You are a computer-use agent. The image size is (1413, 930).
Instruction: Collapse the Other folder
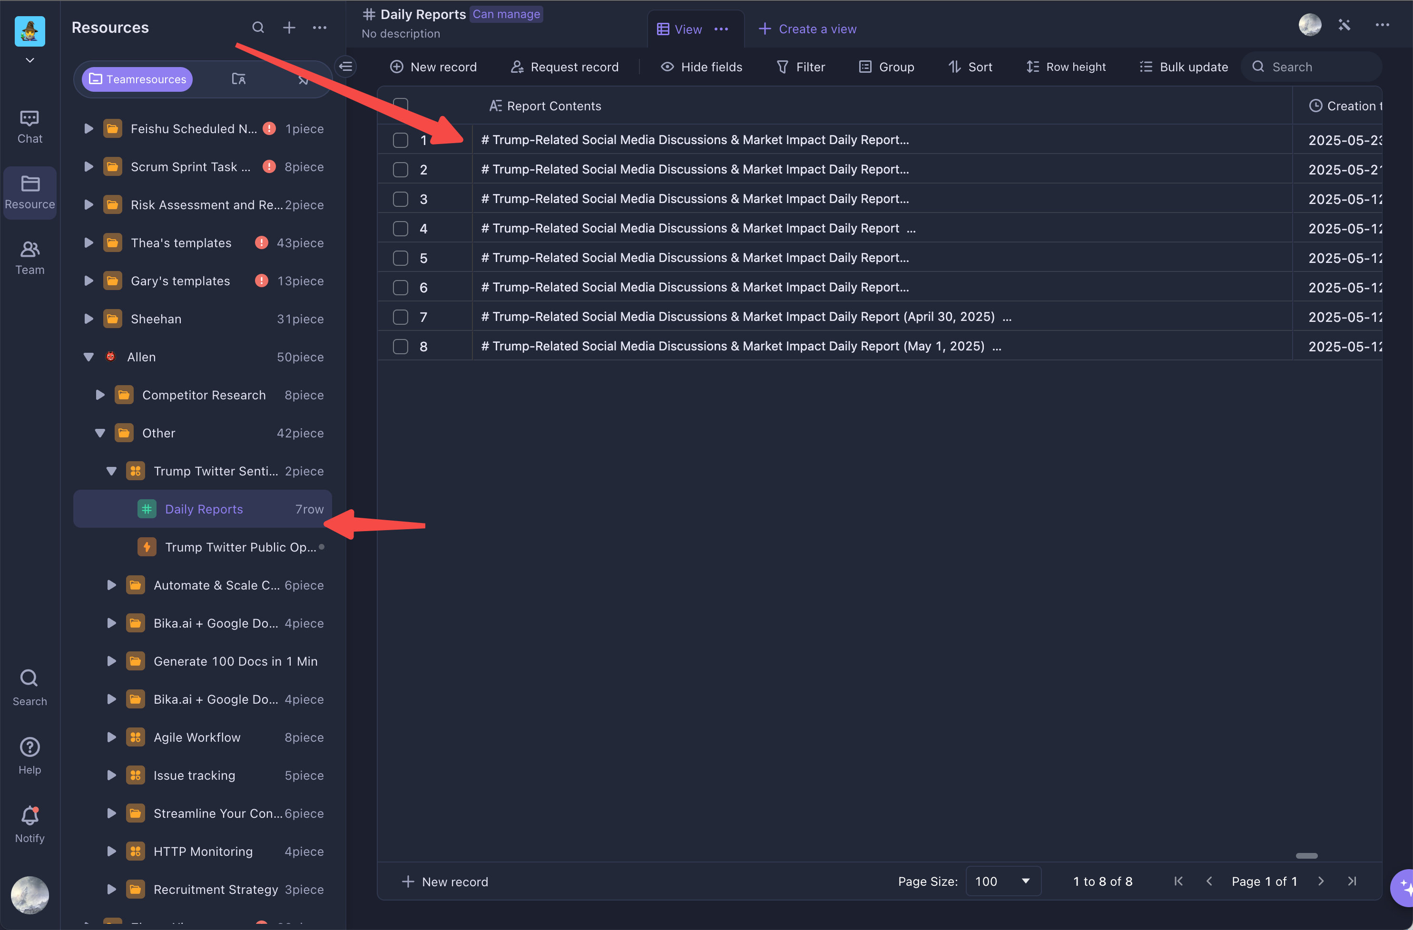point(100,433)
